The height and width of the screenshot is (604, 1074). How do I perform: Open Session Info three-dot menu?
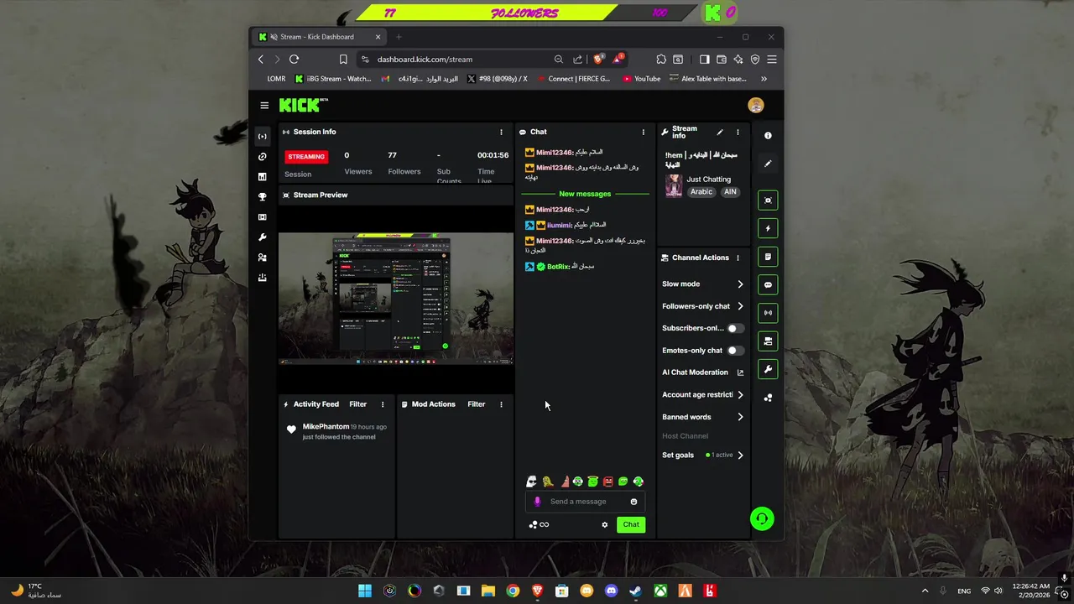[501, 132]
